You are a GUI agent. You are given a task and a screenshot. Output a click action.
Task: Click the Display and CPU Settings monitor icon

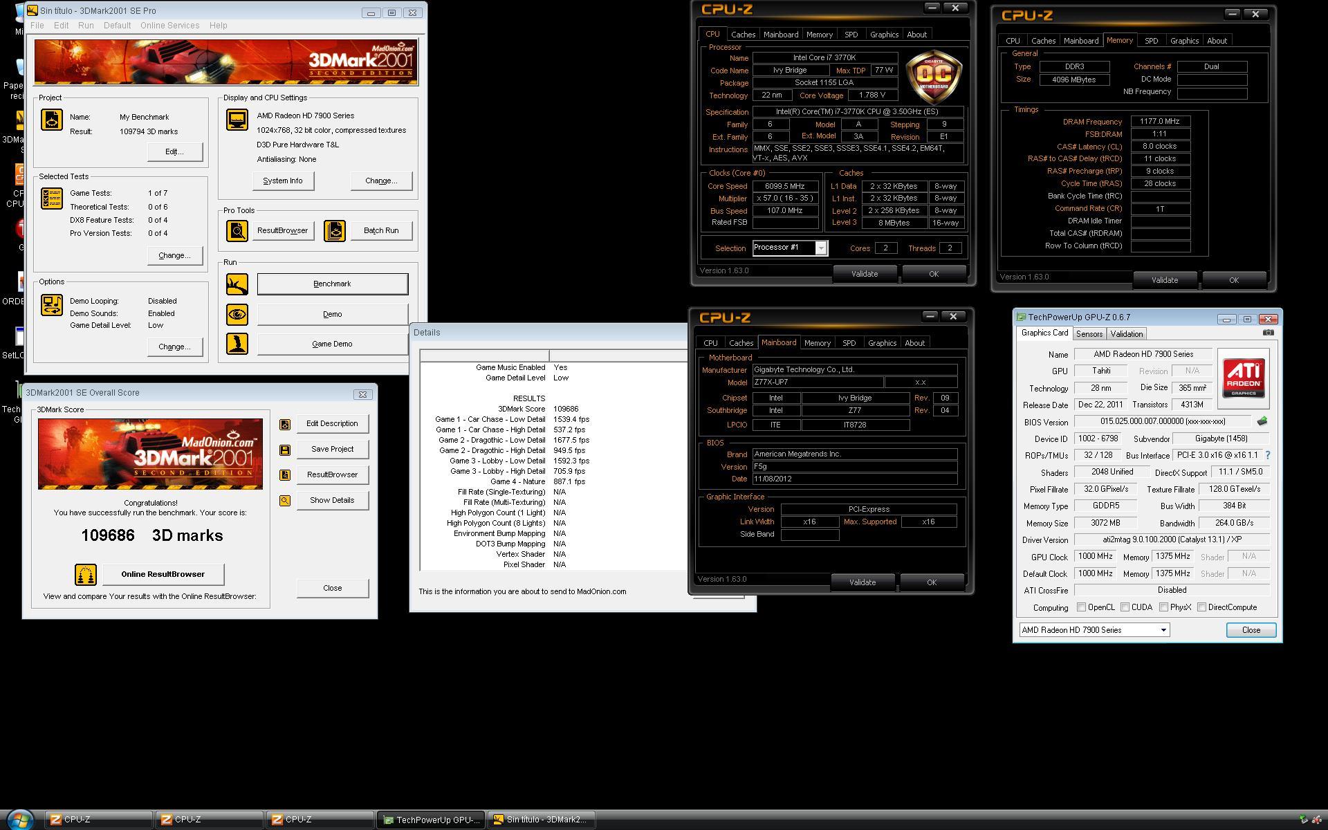point(237,120)
